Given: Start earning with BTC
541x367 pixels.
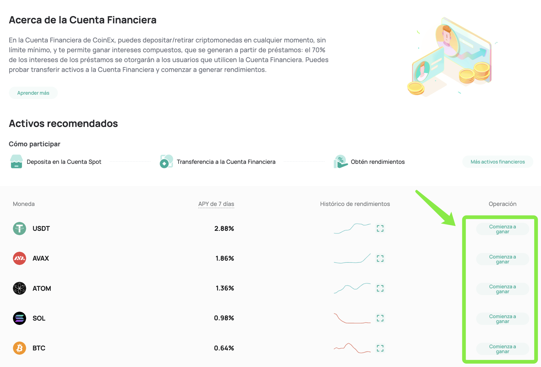Looking at the screenshot, I should (x=502, y=349).
